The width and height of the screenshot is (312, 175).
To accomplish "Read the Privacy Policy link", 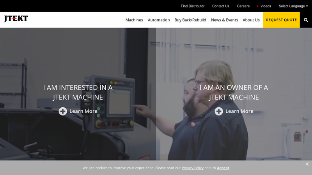I will point(193,168).
